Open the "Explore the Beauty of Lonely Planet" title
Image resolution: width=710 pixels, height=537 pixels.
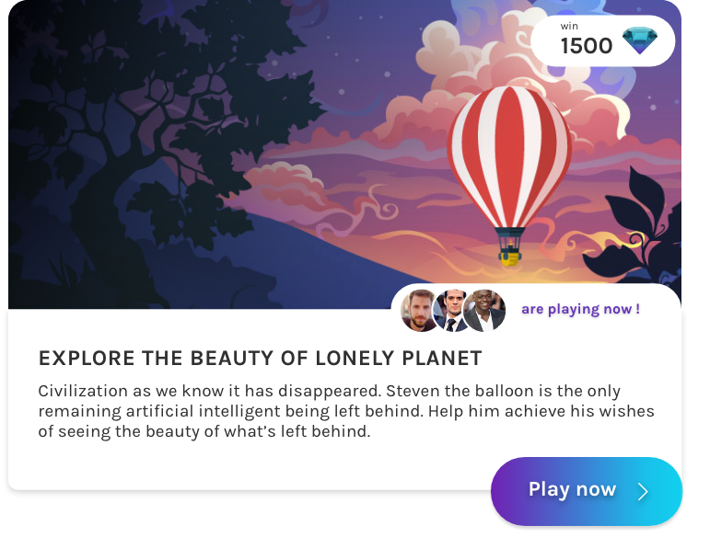point(260,358)
